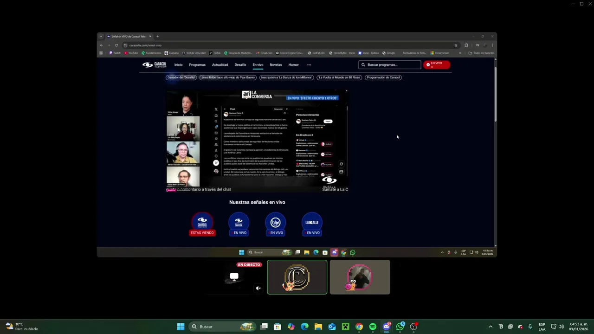Viewport: 594px width, 334px height.
Task: Select the 'EN DIRECTO' screen share tile
Action: [x=234, y=277]
